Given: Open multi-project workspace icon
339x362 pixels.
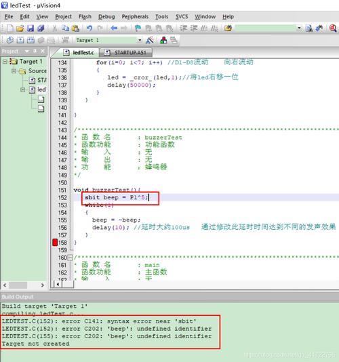Looking at the screenshot, I should (x=174, y=40).
